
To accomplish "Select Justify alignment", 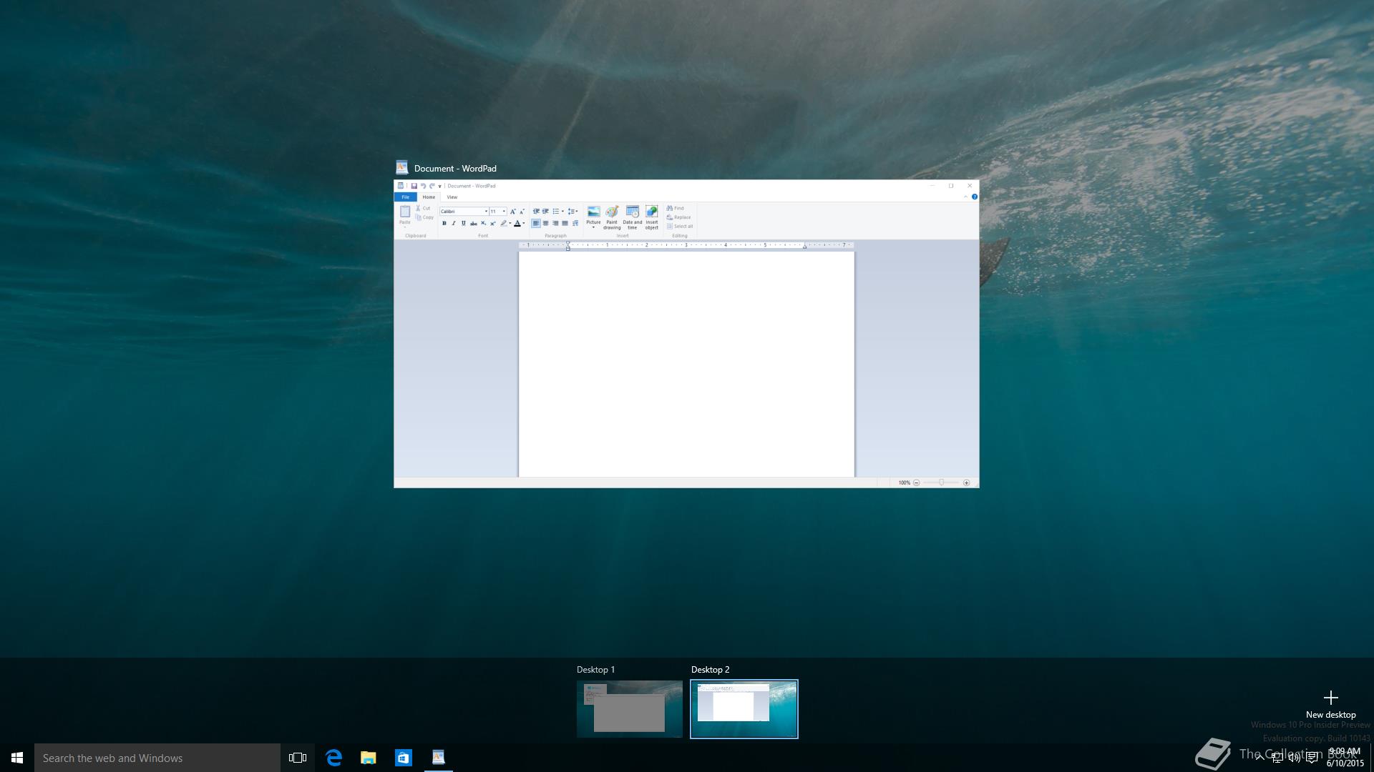I will pyautogui.click(x=565, y=223).
